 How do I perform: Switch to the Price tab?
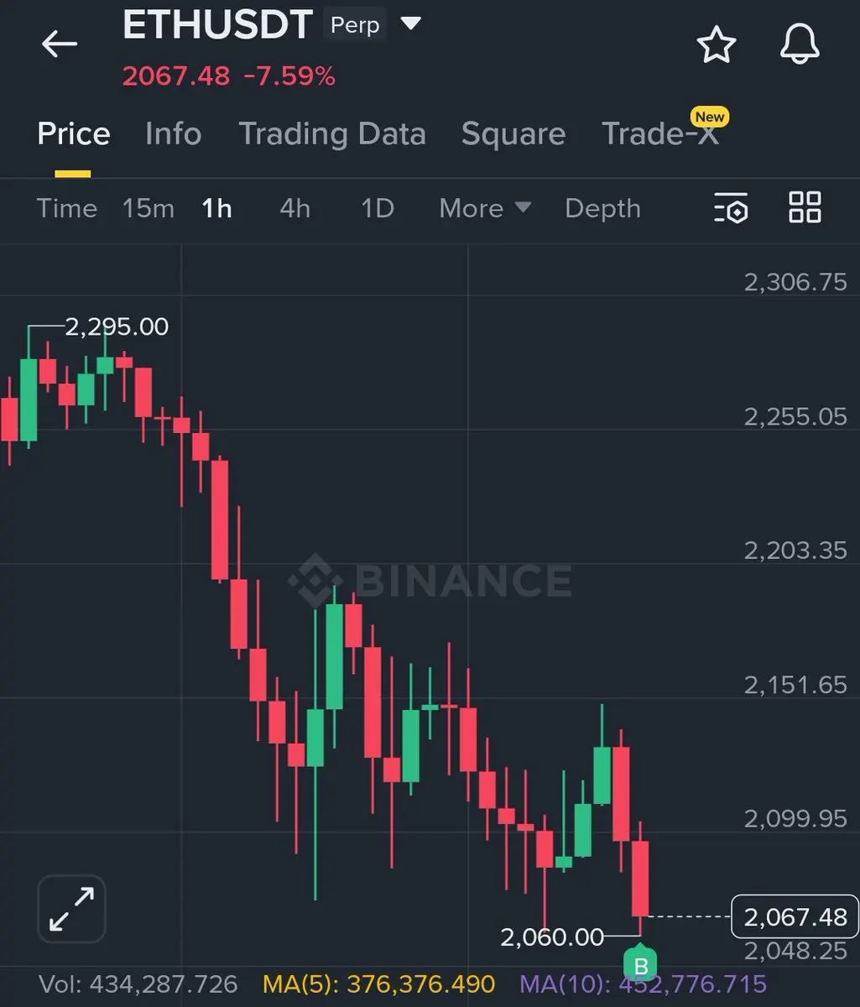(x=74, y=134)
